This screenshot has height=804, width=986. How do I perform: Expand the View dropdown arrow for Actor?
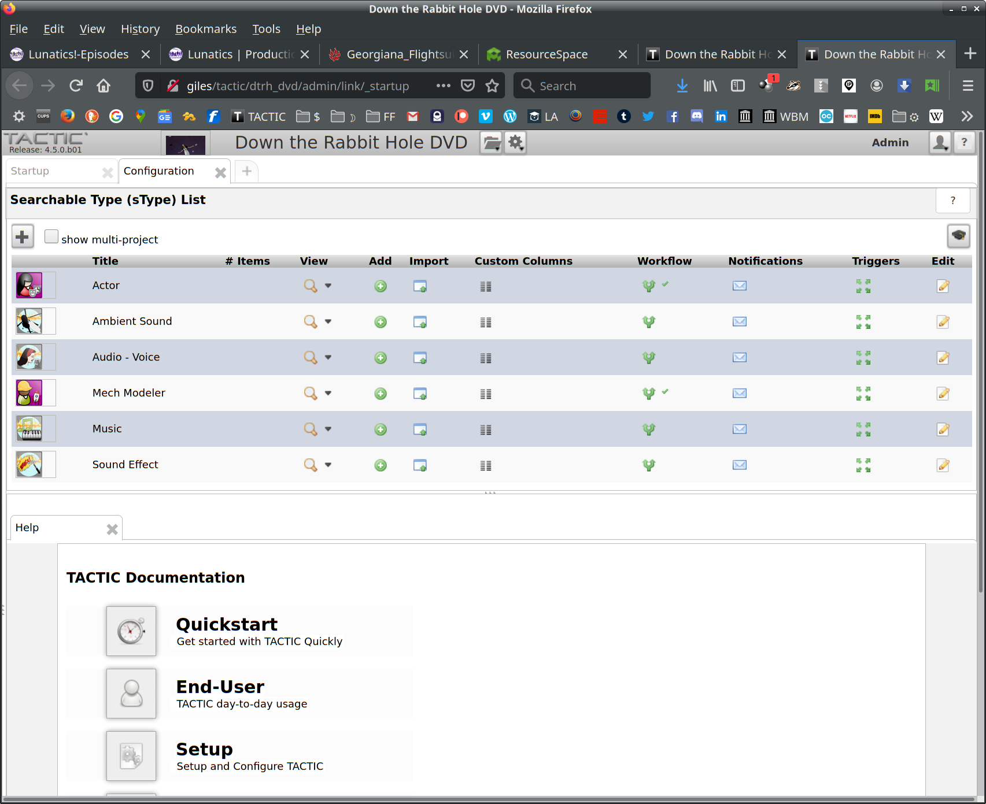328,286
